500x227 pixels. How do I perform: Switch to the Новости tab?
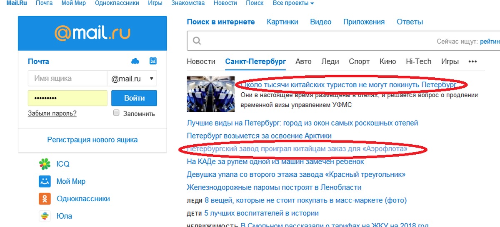201,62
